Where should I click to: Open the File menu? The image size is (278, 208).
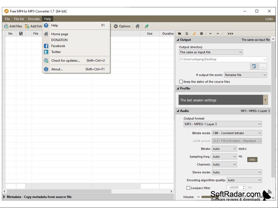pos(7,19)
